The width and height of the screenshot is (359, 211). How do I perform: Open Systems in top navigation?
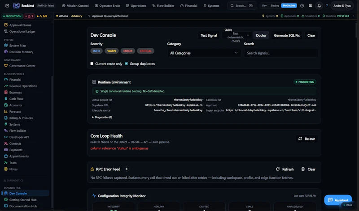pyautogui.click(x=211, y=5)
